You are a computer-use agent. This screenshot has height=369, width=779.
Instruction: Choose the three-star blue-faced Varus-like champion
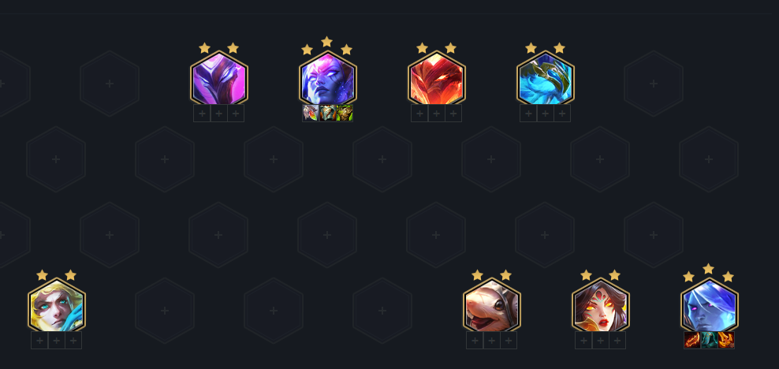[x=710, y=307]
